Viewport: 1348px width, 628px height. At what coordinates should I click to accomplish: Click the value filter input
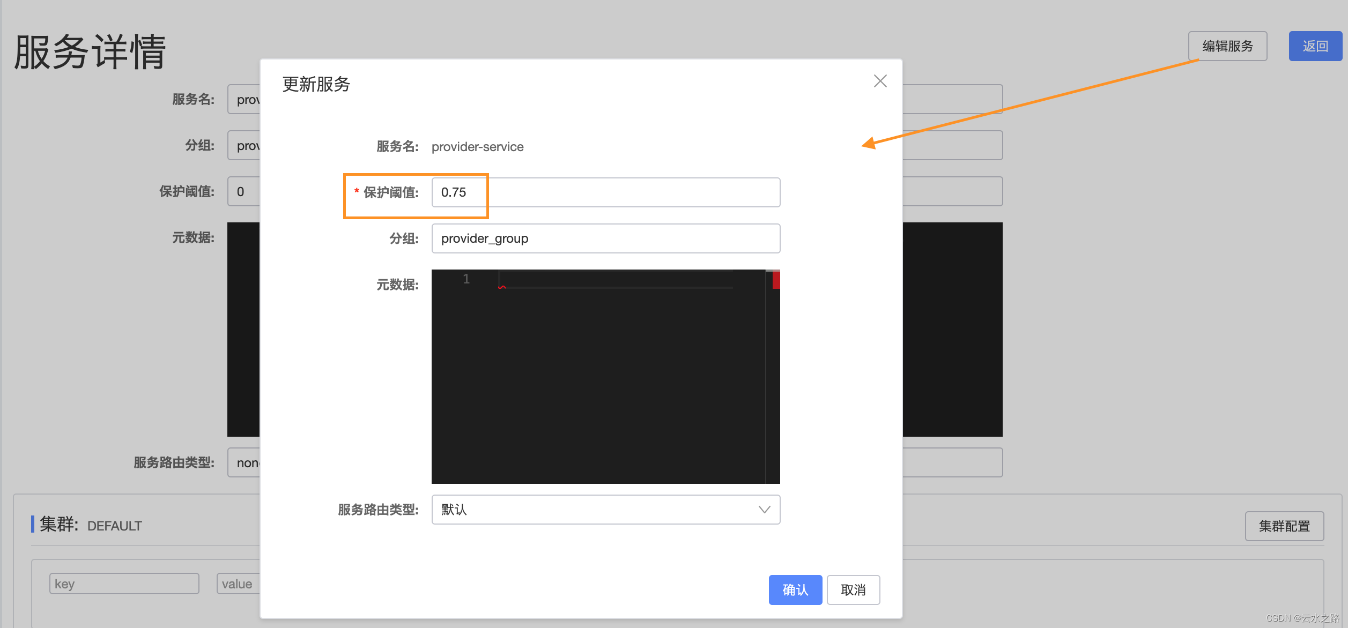[x=238, y=584]
